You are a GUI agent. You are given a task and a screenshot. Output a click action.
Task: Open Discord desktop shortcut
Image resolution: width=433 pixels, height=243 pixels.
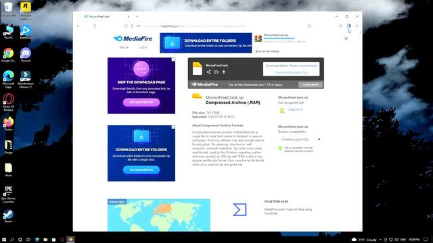tap(26, 55)
